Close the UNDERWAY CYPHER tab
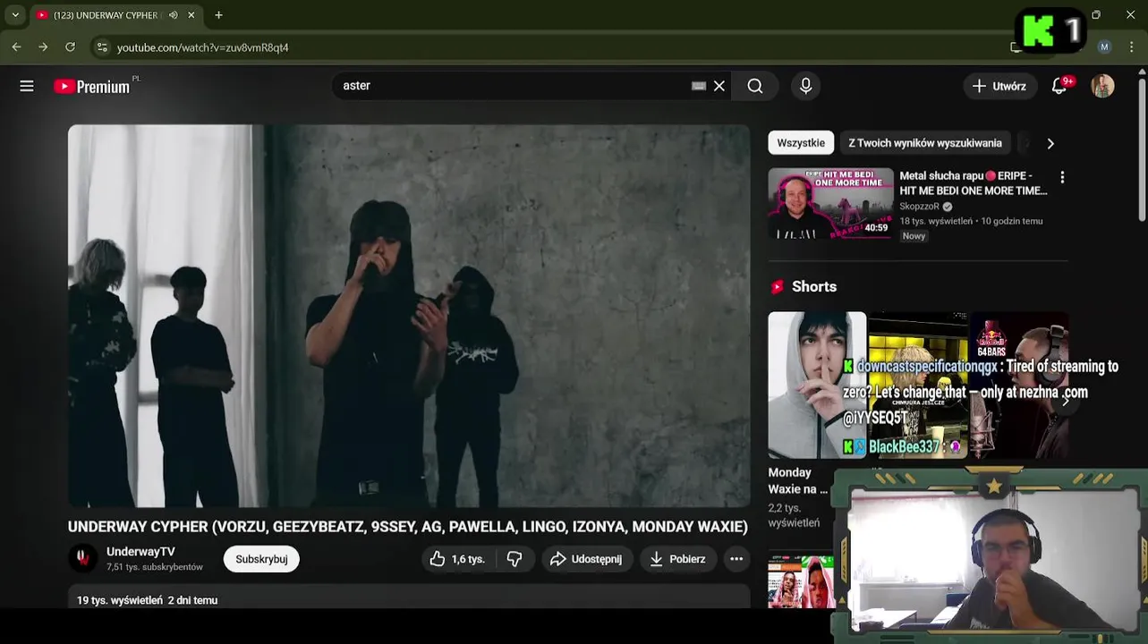Viewport: 1148px width, 644px height. point(191,15)
